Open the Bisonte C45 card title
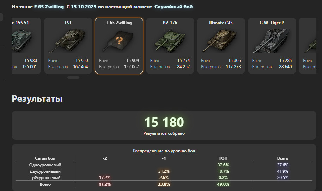The height and width of the screenshot is (191, 322). [221, 23]
